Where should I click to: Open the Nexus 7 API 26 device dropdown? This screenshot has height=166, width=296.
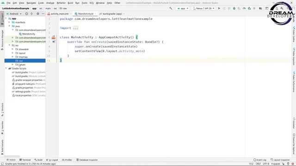203,8
